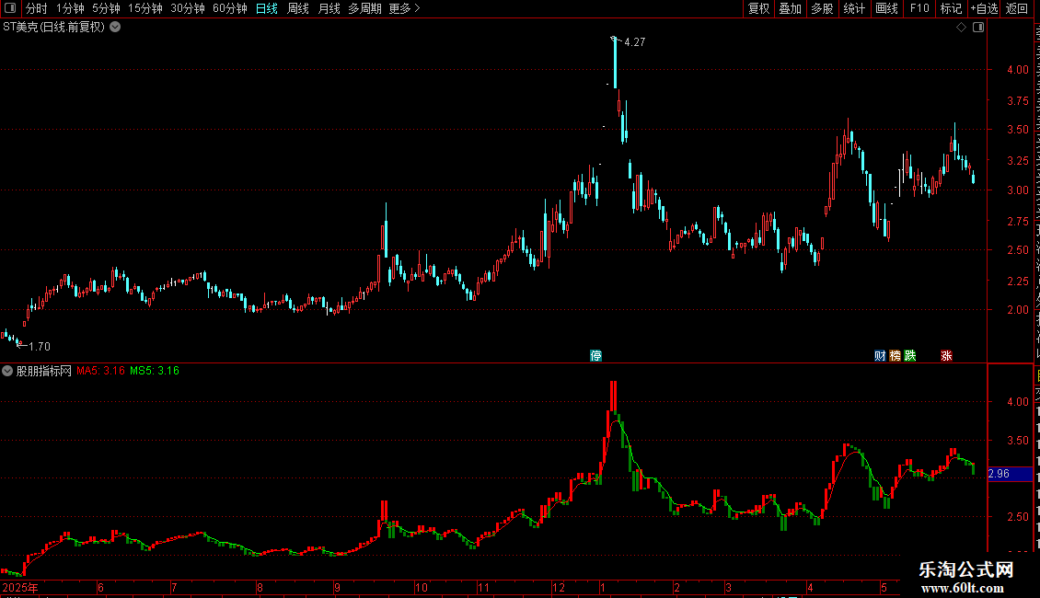Click the diamond marker icon in chart corner

[961, 28]
